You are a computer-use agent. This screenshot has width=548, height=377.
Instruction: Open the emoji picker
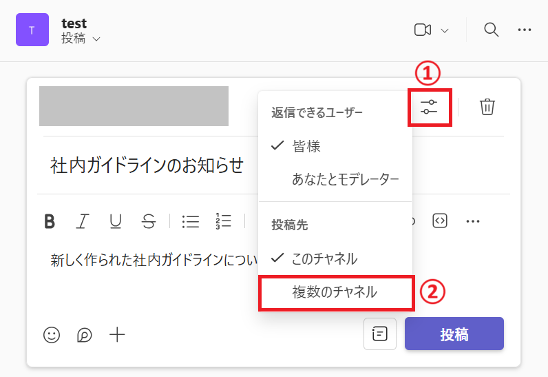tap(52, 335)
